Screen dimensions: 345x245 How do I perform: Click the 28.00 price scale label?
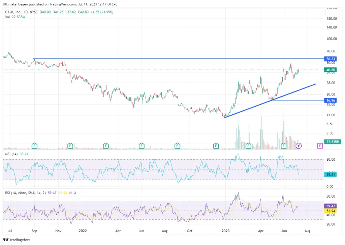(331, 83)
